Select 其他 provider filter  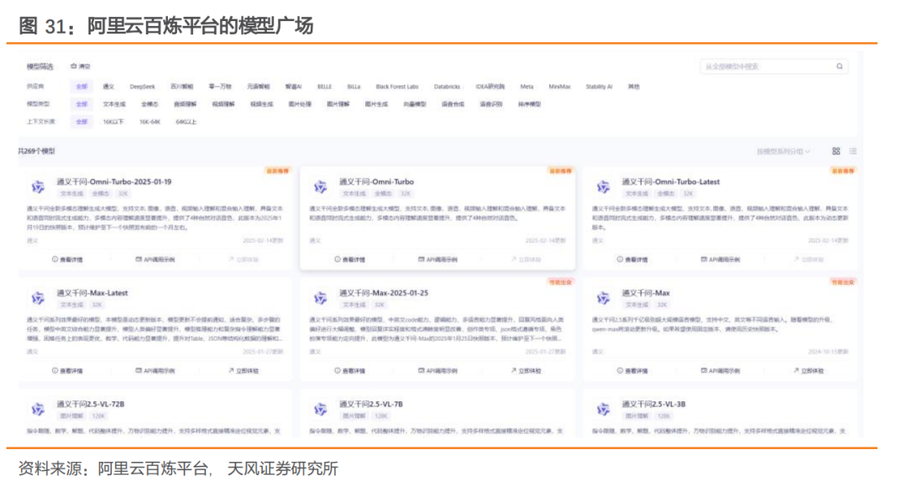634,86
